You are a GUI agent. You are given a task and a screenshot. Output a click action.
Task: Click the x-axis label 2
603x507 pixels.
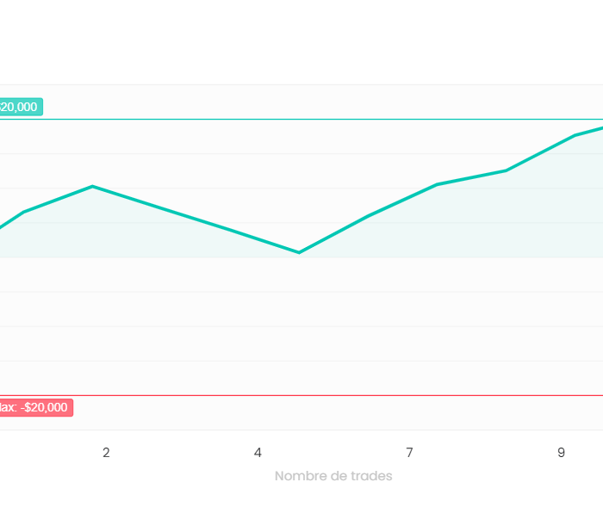[x=106, y=453]
